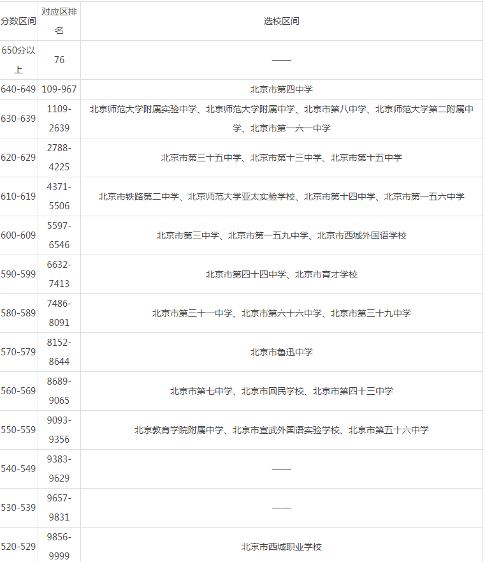This screenshot has height=562, width=485.
Task: Click the cell listing 北京市回民学校
Action: [x=282, y=391]
